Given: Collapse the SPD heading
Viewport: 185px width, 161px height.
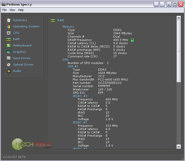Looking at the screenshot, I should point(66,60).
